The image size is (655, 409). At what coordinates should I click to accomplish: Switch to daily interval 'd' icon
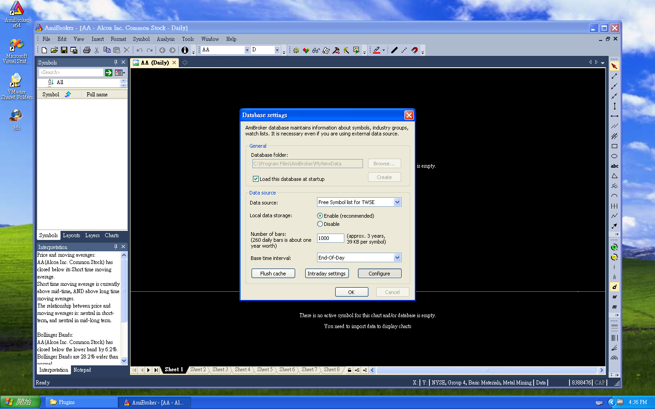pos(615,287)
